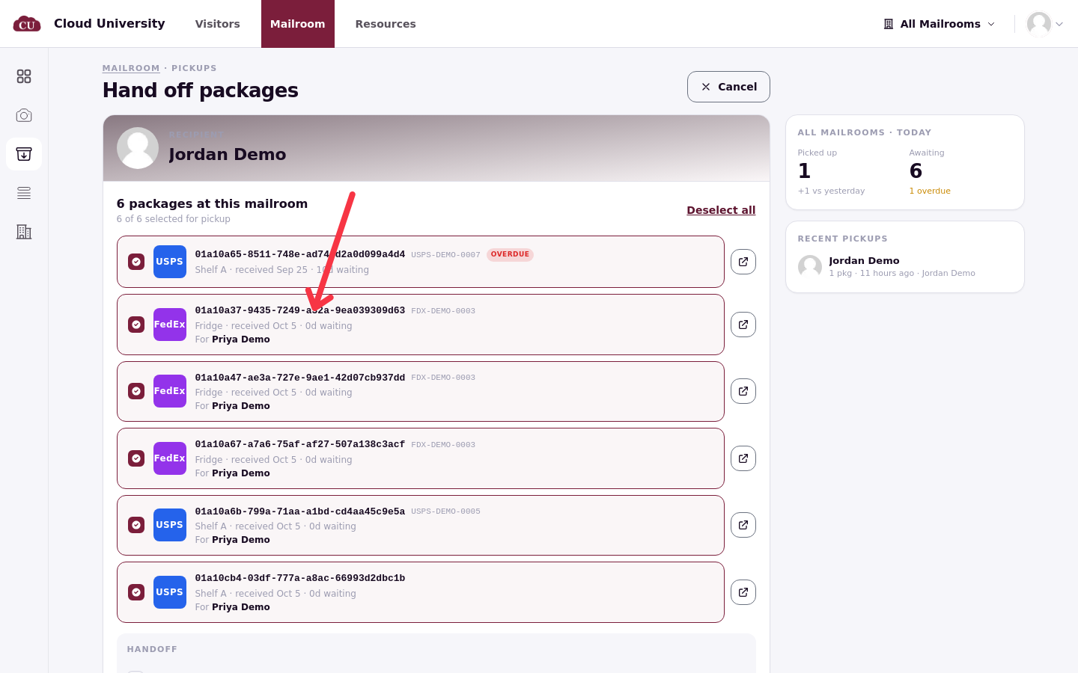The image size is (1078, 673).
Task: Expand the user account menu
Action: pyautogui.click(x=1045, y=24)
